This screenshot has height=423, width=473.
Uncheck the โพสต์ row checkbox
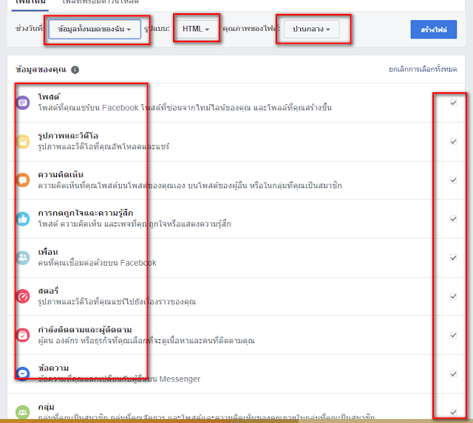coord(453,103)
